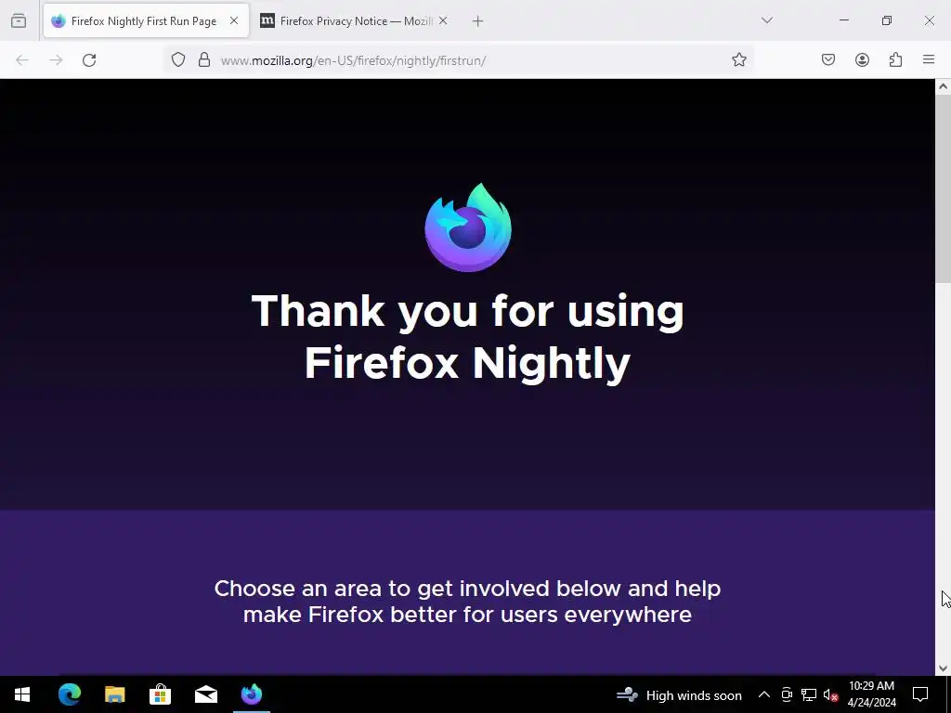Open the application hamburger menu
Viewport: 951px width, 713px height.
[x=929, y=59]
